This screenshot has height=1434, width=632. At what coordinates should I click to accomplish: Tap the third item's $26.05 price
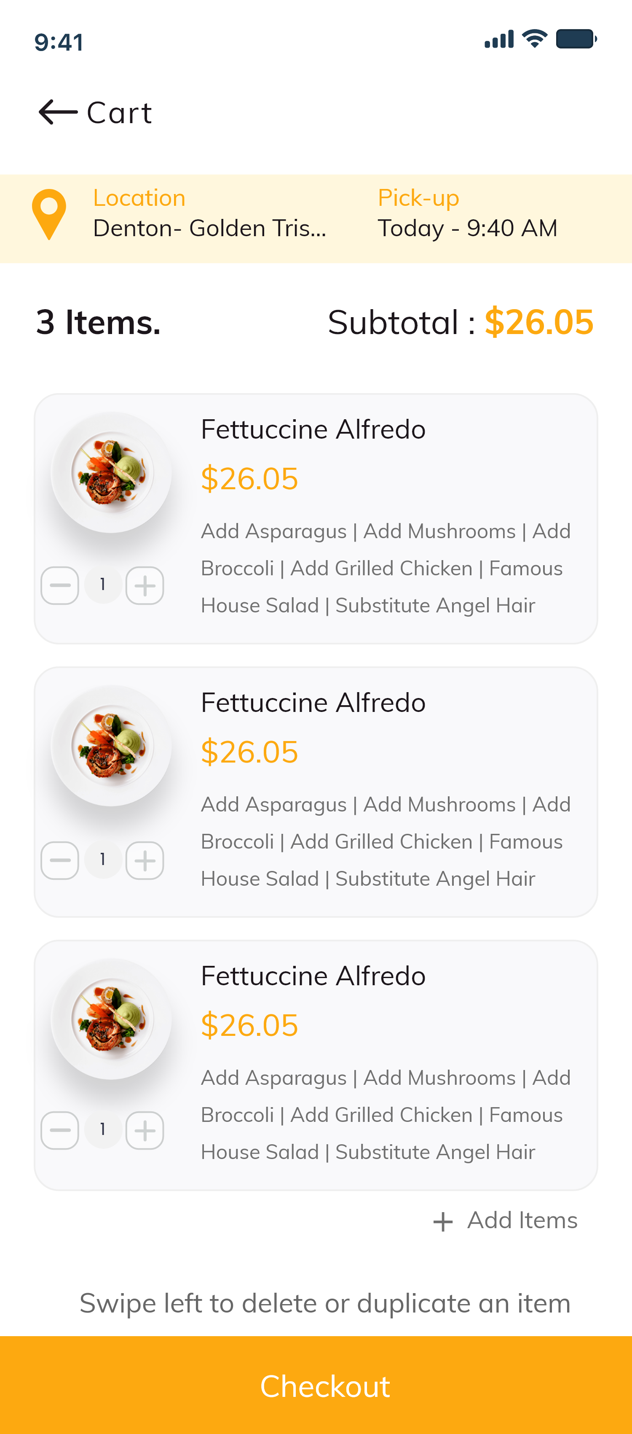(249, 1025)
